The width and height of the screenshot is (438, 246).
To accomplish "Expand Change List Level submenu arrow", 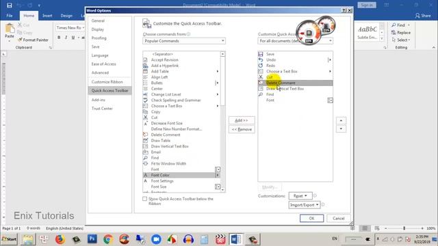I will [218, 94].
